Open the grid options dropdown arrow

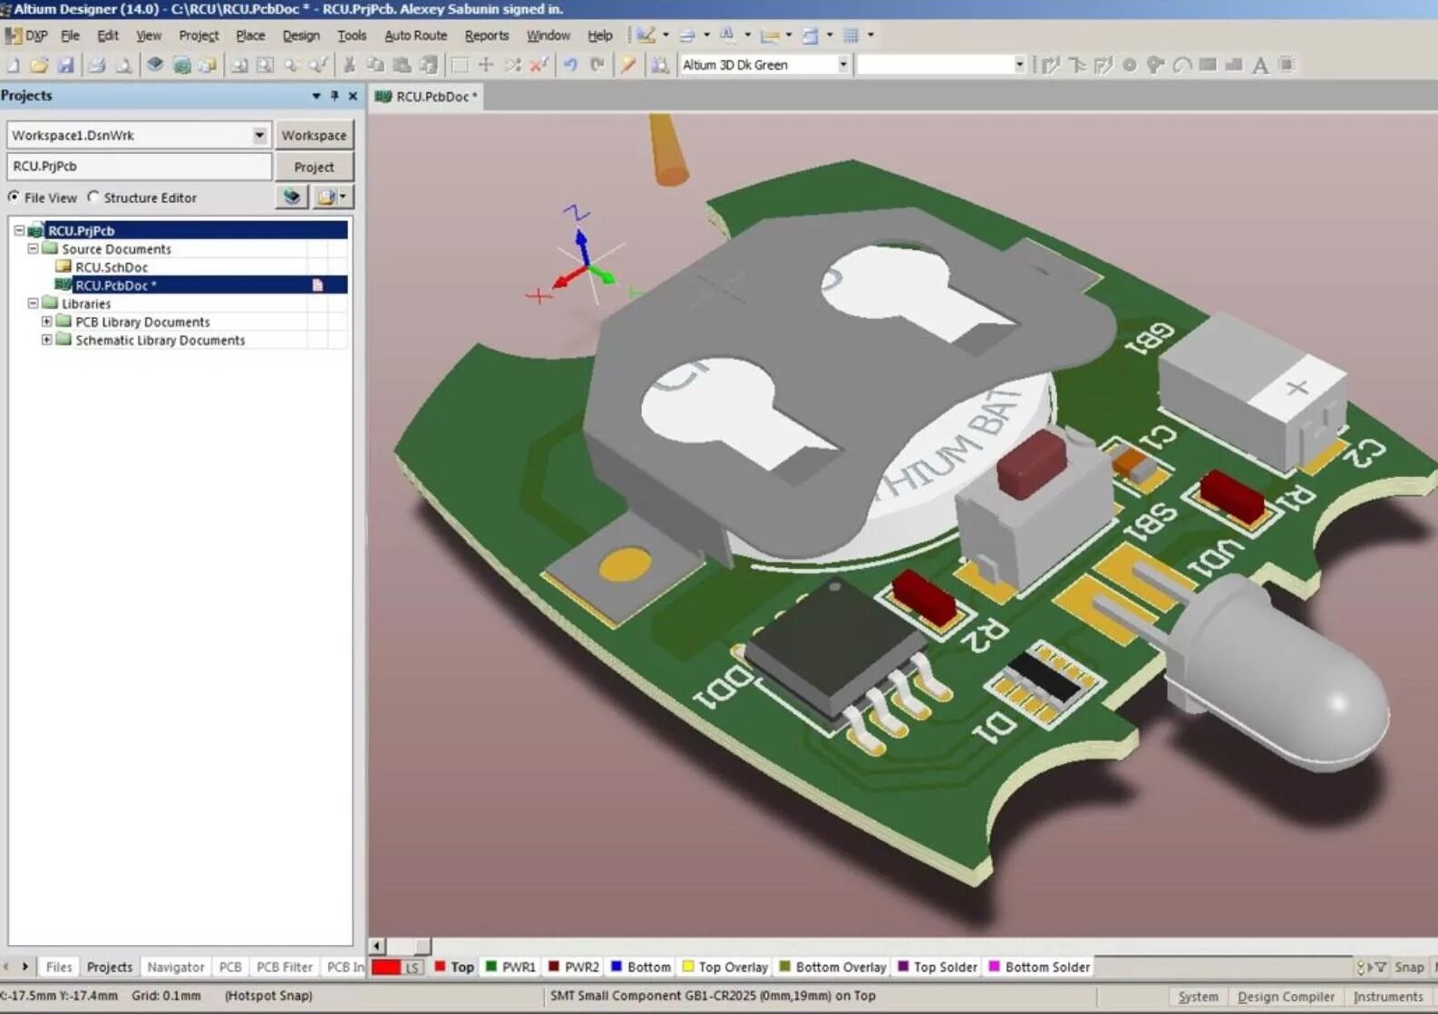pyautogui.click(x=870, y=35)
